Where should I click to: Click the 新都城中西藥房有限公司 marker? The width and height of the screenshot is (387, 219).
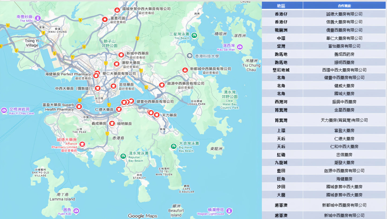click(185, 70)
